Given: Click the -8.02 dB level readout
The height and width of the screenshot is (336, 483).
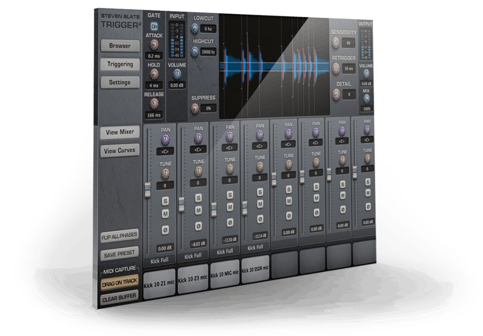Looking at the screenshot, I should pyautogui.click(x=198, y=244).
